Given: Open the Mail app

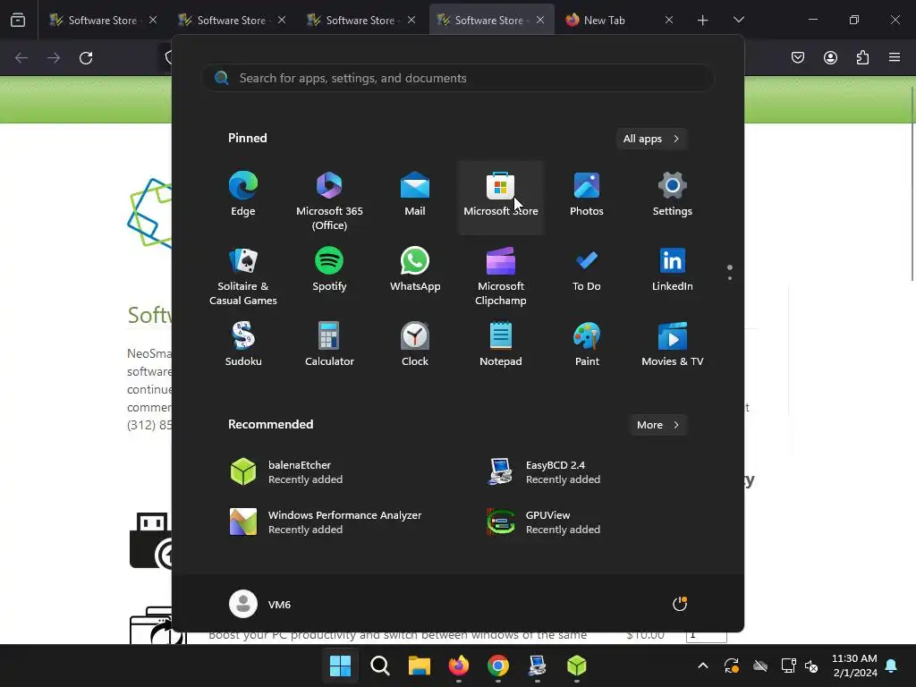Looking at the screenshot, I should pyautogui.click(x=415, y=195).
